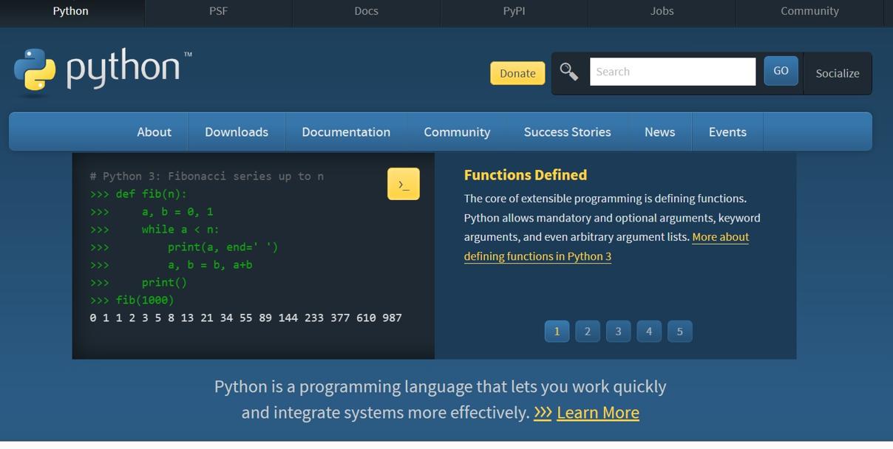The image size is (893, 449).
Task: Open the Events navigation menu
Action: (x=727, y=132)
